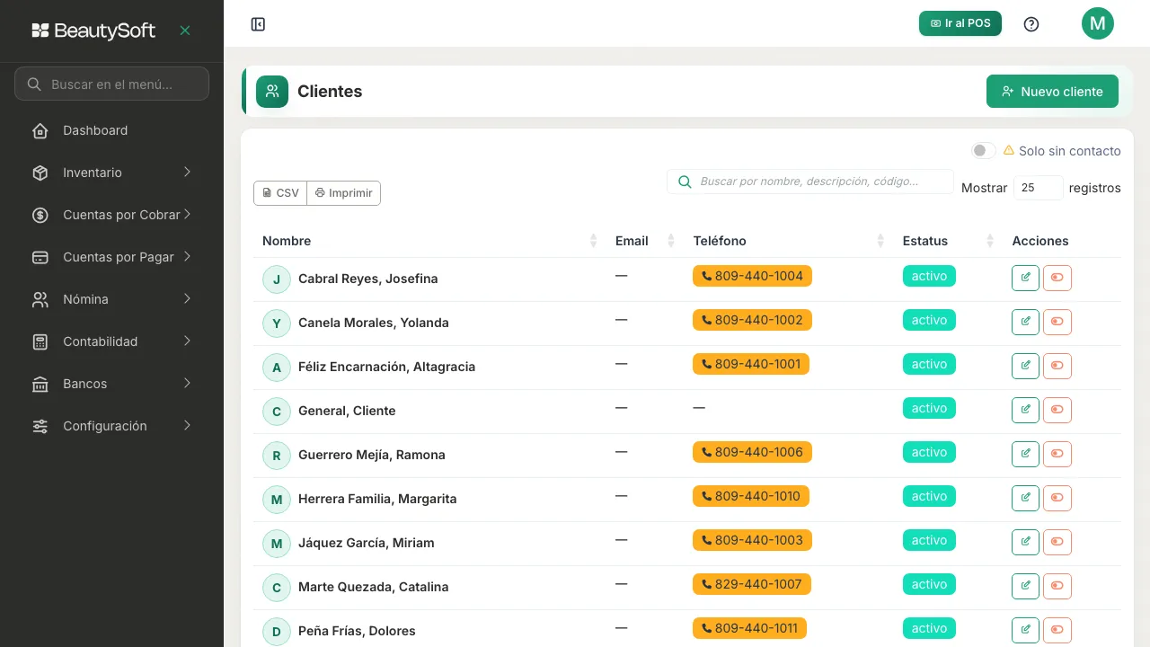The image size is (1150, 647).
Task: Call phone 809-440-1004 badge
Action: [x=752, y=276]
